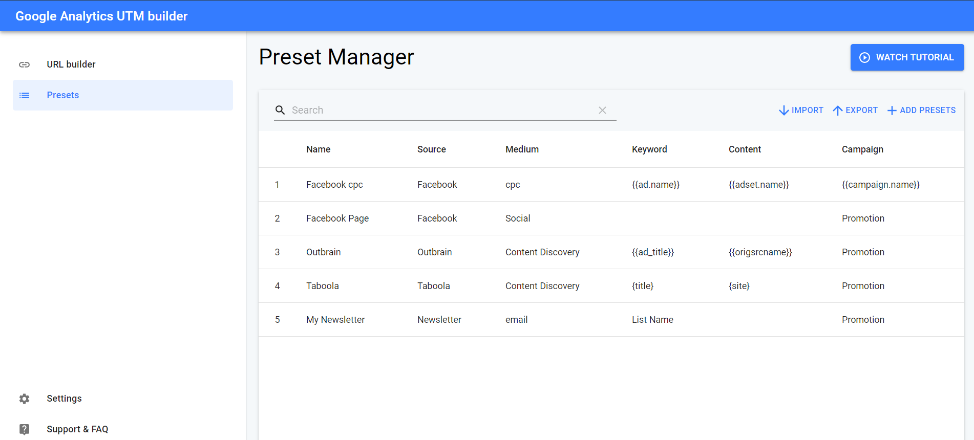Click the Social medium cell
The width and height of the screenshot is (974, 440).
[x=518, y=218]
